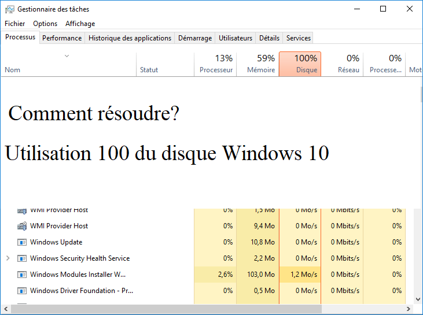Click the vertical scrollbar down arrow
423x315 pixels.
[418, 299]
